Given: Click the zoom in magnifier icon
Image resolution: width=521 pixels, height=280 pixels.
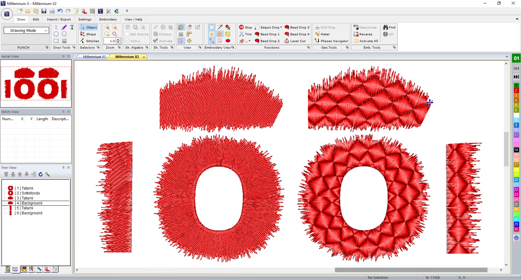Looking at the screenshot, I should 107,27.
